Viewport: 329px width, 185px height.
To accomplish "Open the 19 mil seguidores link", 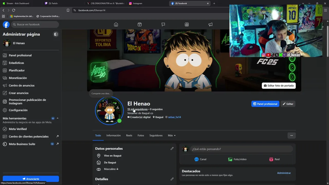I will coord(138,109).
